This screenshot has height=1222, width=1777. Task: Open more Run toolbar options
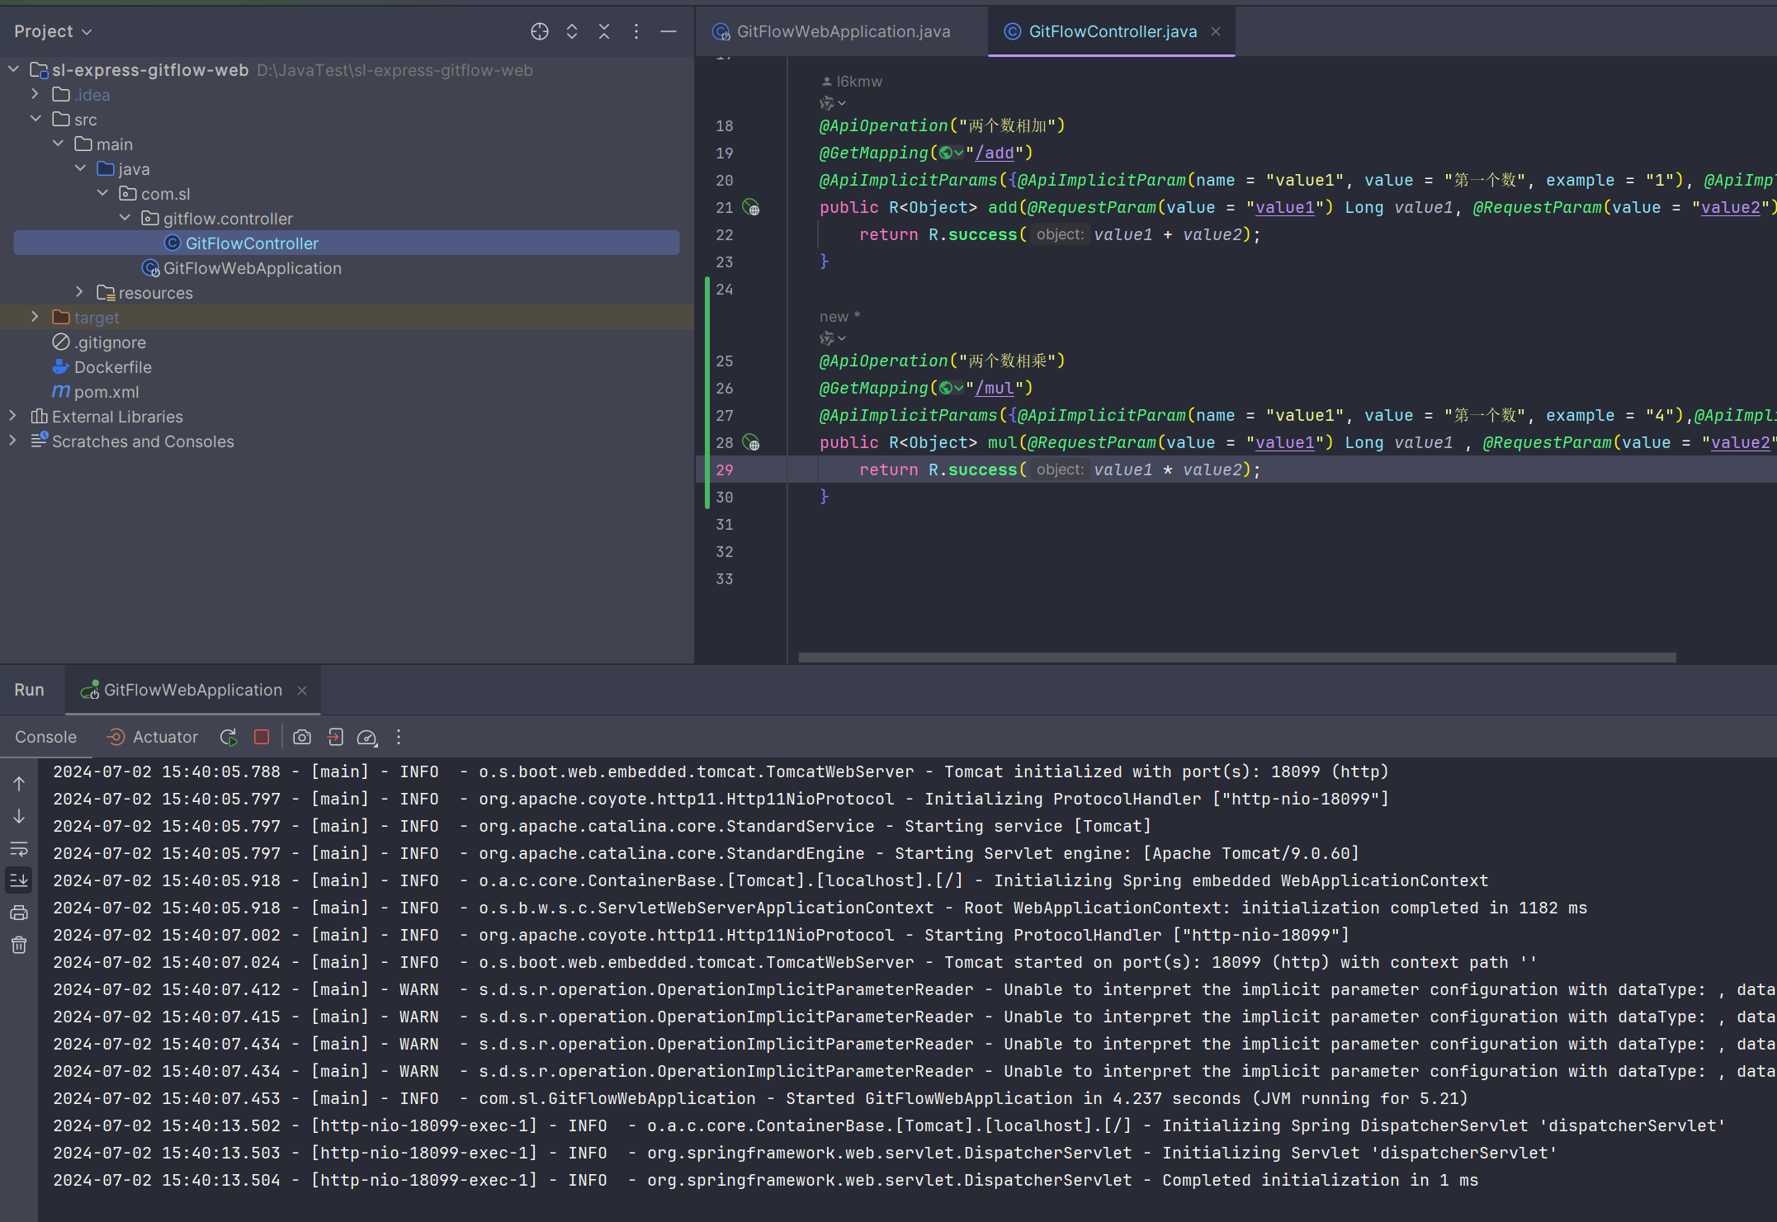(399, 737)
